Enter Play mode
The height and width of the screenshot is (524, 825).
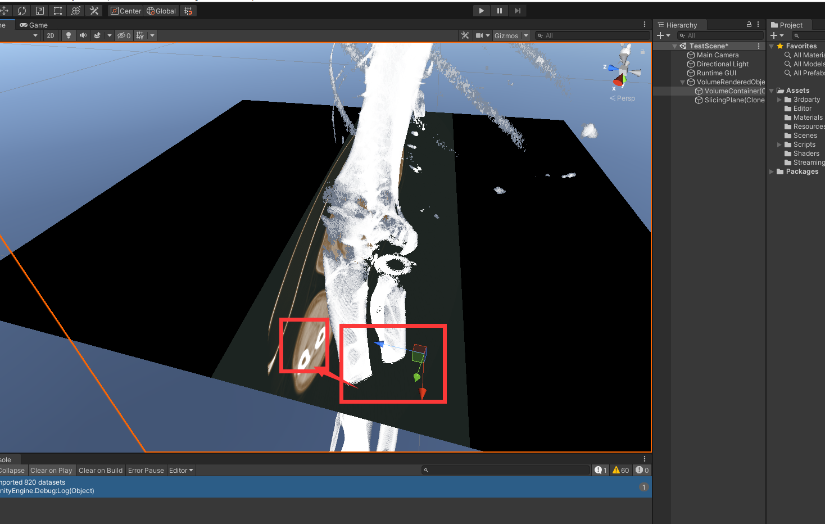click(481, 10)
